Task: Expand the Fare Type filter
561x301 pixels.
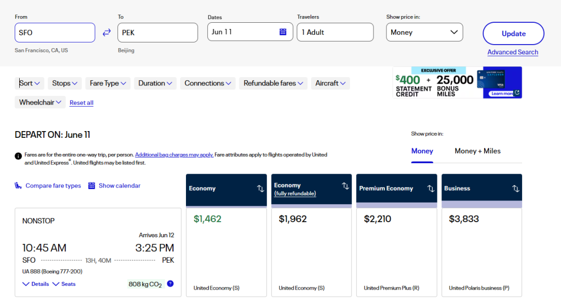Action: 108,83
